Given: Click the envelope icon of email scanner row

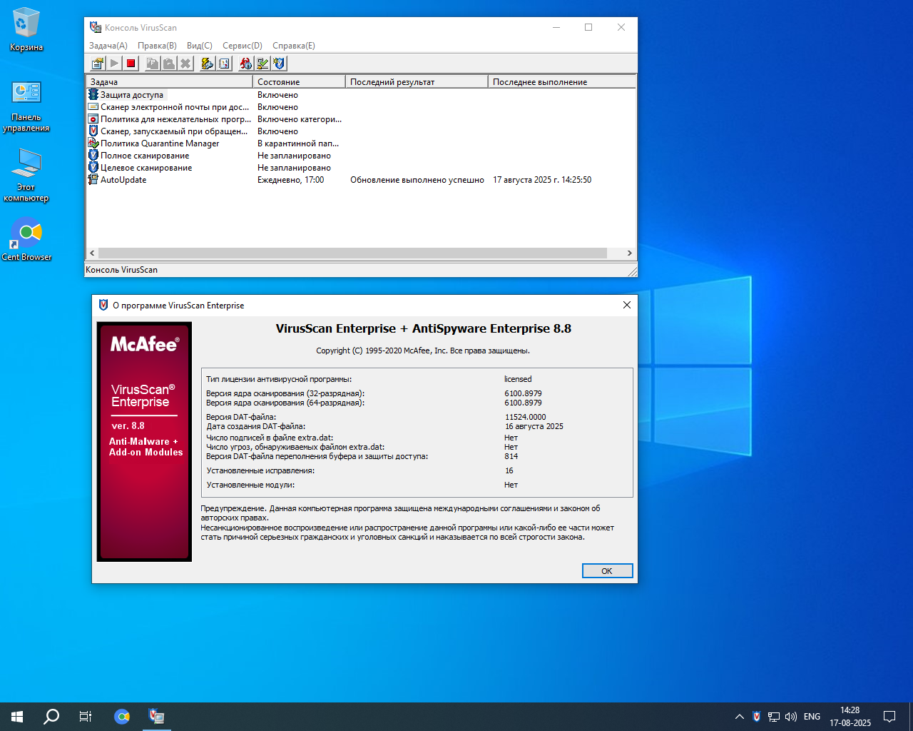Looking at the screenshot, I should point(93,106).
